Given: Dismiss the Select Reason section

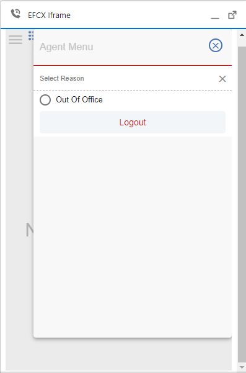Looking at the screenshot, I should pos(222,79).
